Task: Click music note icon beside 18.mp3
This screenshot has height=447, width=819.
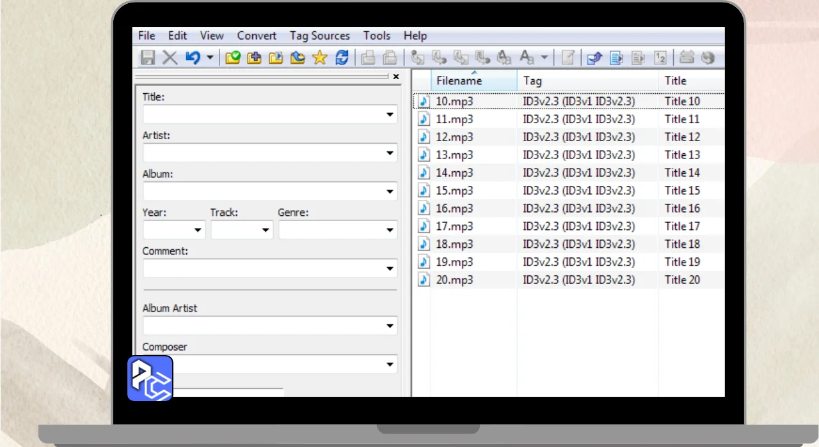Action: coord(424,244)
